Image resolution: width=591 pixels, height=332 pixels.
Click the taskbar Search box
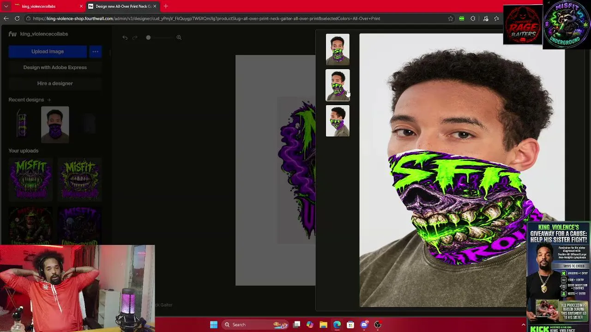click(255, 325)
